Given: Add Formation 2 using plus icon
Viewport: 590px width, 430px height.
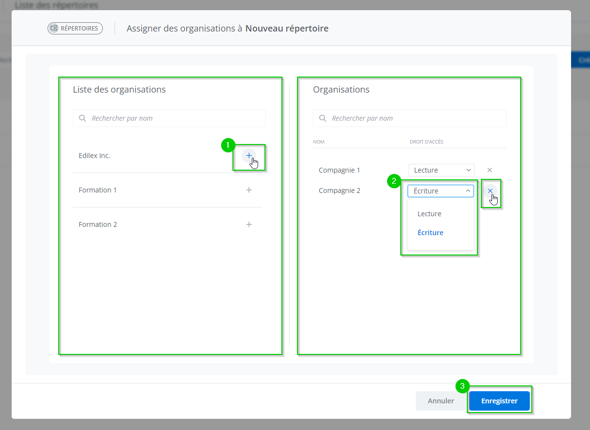Looking at the screenshot, I should (x=249, y=224).
